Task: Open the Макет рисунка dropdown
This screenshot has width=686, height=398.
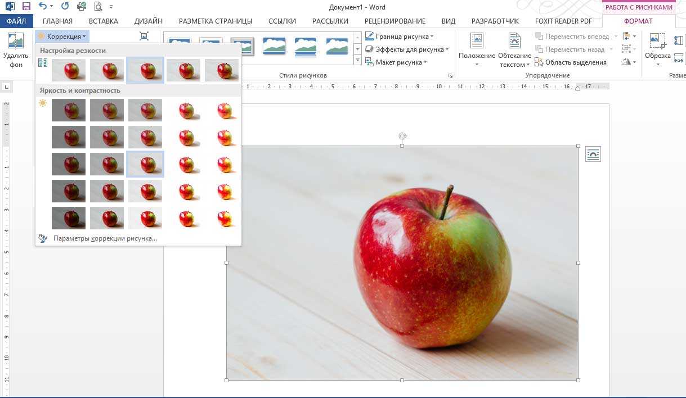Action: pyautogui.click(x=396, y=62)
